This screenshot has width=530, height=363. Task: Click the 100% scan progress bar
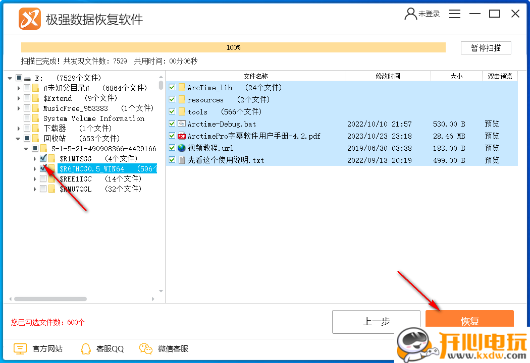point(233,47)
